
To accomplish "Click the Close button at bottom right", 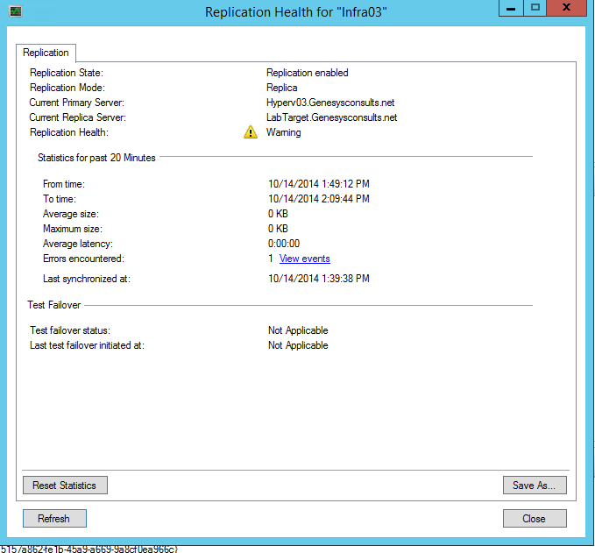I will coord(535,518).
